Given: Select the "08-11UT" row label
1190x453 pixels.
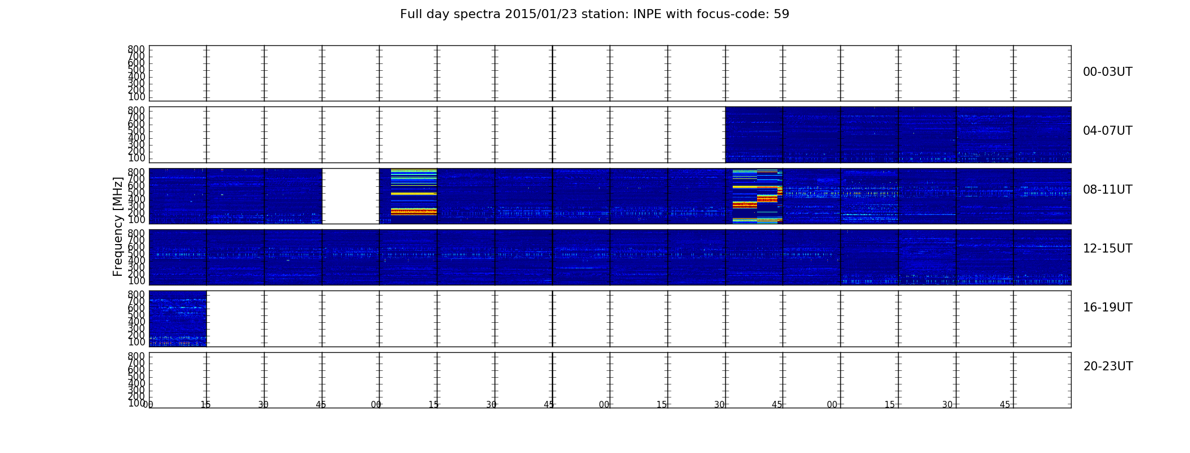Looking at the screenshot, I should [x=1107, y=190].
